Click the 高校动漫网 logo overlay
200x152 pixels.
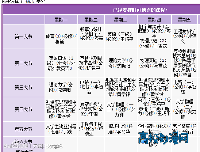[164, 138]
